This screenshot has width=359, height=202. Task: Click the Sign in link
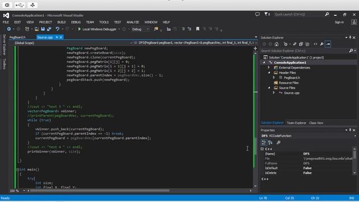[339, 22]
